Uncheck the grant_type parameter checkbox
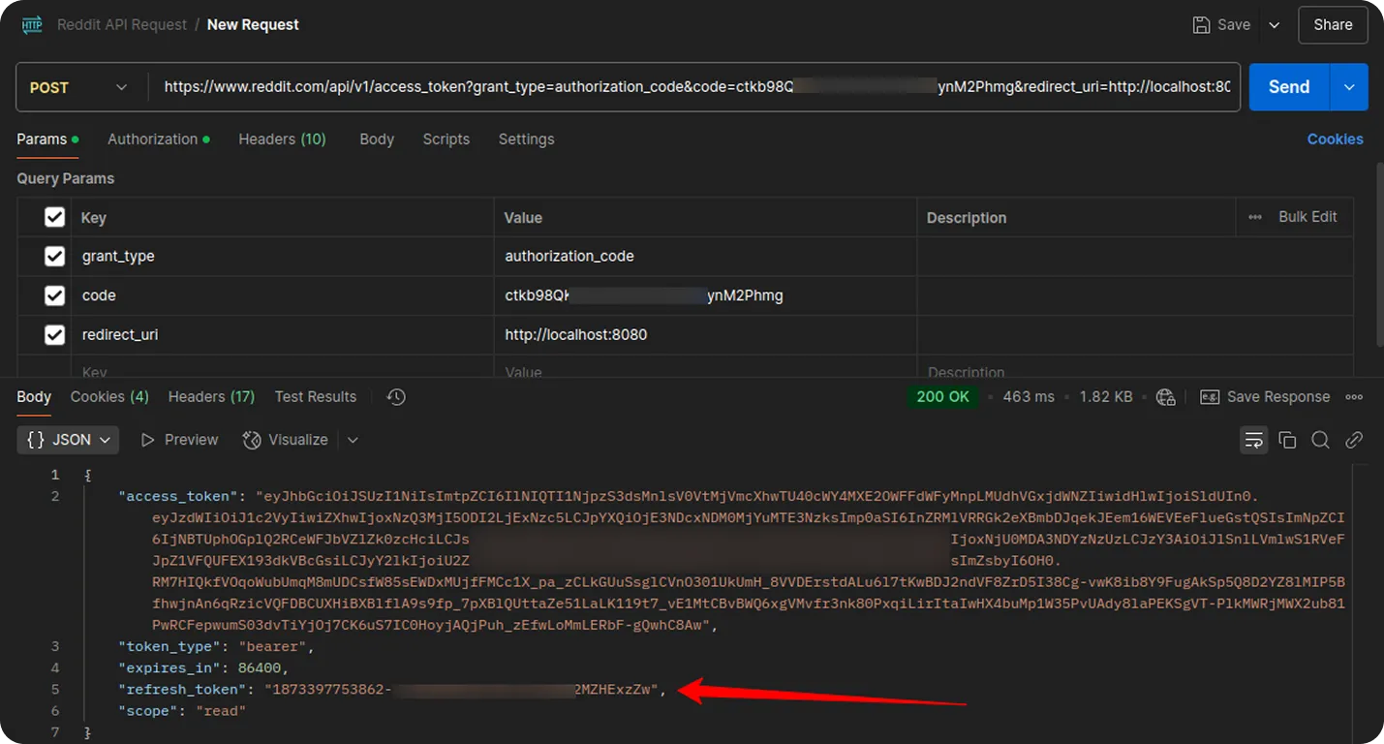Viewport: 1384px width, 744px height. coord(55,257)
